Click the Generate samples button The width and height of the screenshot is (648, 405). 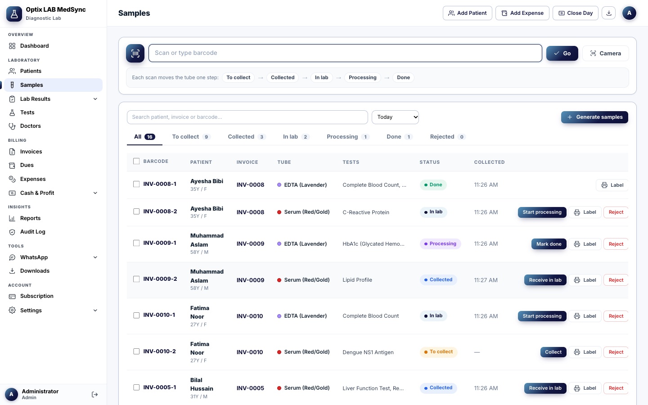[594, 117]
